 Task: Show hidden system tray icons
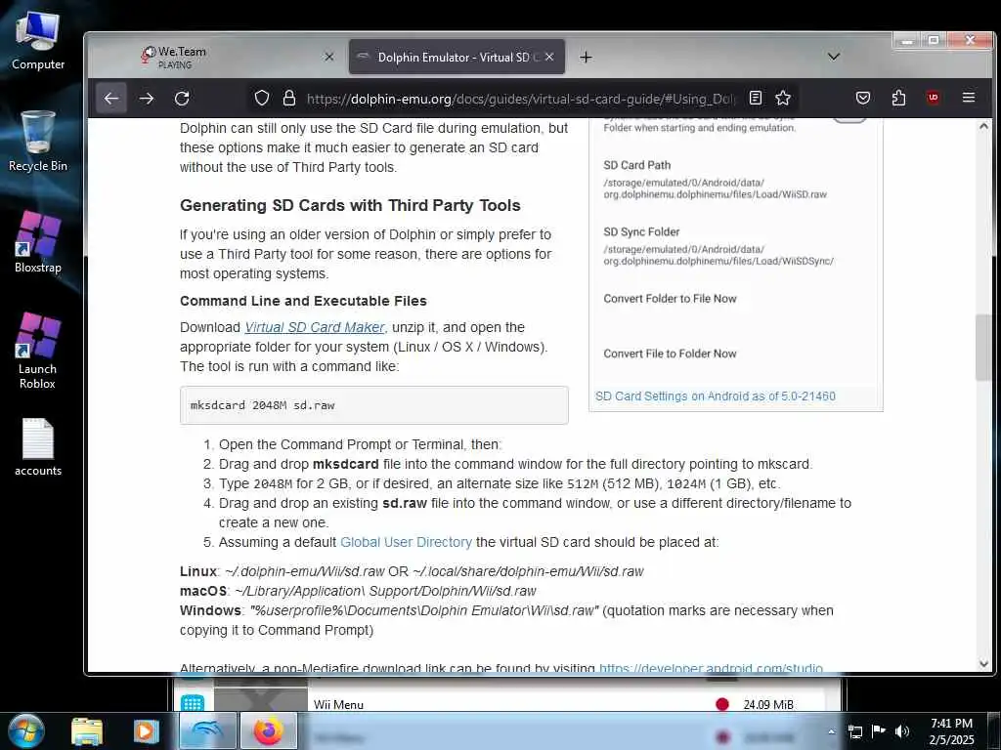pos(831,731)
